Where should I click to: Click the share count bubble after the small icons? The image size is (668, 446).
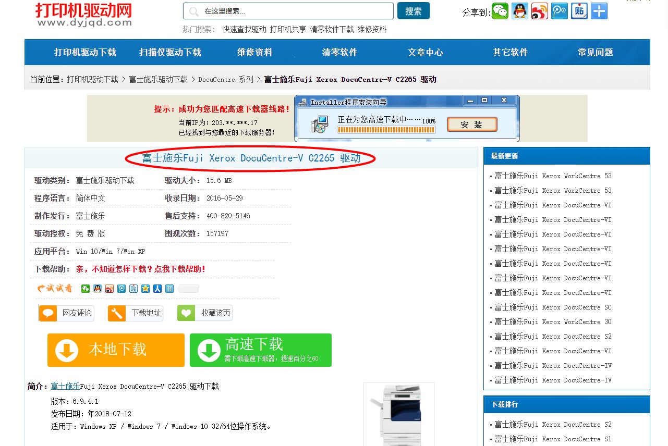pos(189,289)
